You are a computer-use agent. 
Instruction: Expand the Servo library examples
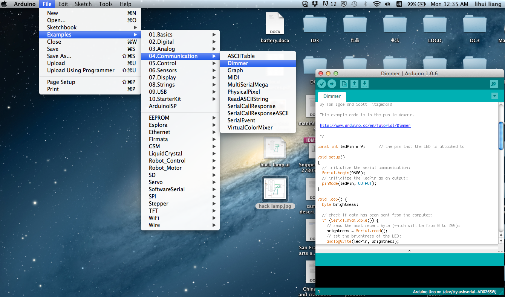click(180, 182)
